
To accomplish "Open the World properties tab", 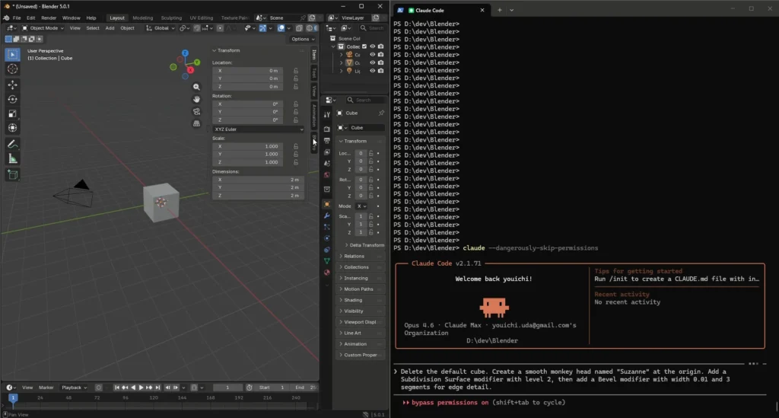I will 327,175.
